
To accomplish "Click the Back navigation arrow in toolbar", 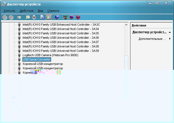I will tap(5, 17).
